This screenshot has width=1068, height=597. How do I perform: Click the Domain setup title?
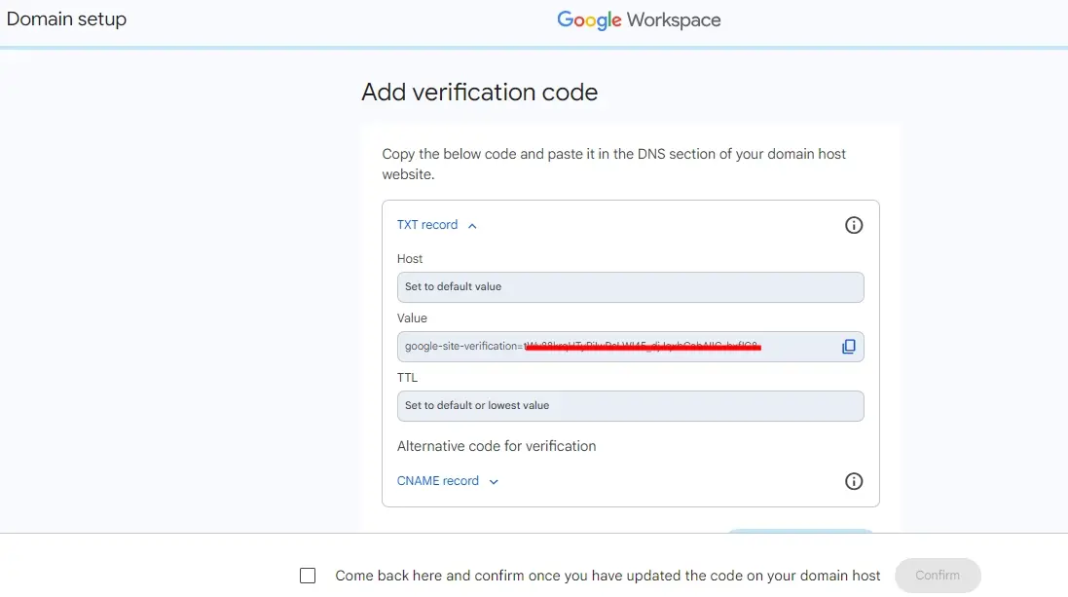click(x=66, y=19)
